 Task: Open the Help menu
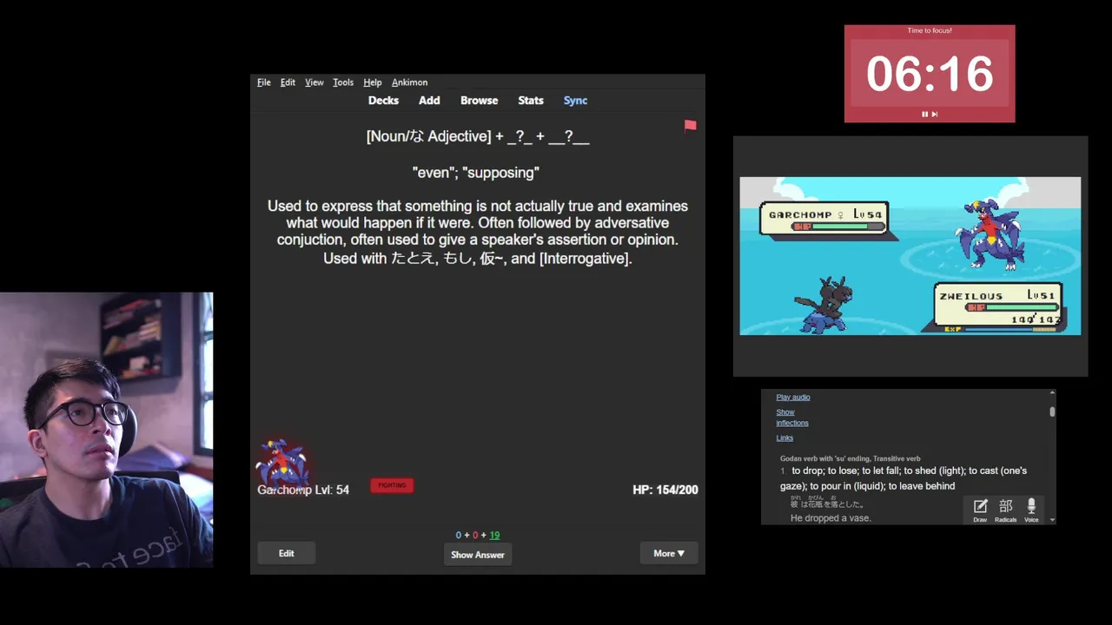(x=373, y=82)
